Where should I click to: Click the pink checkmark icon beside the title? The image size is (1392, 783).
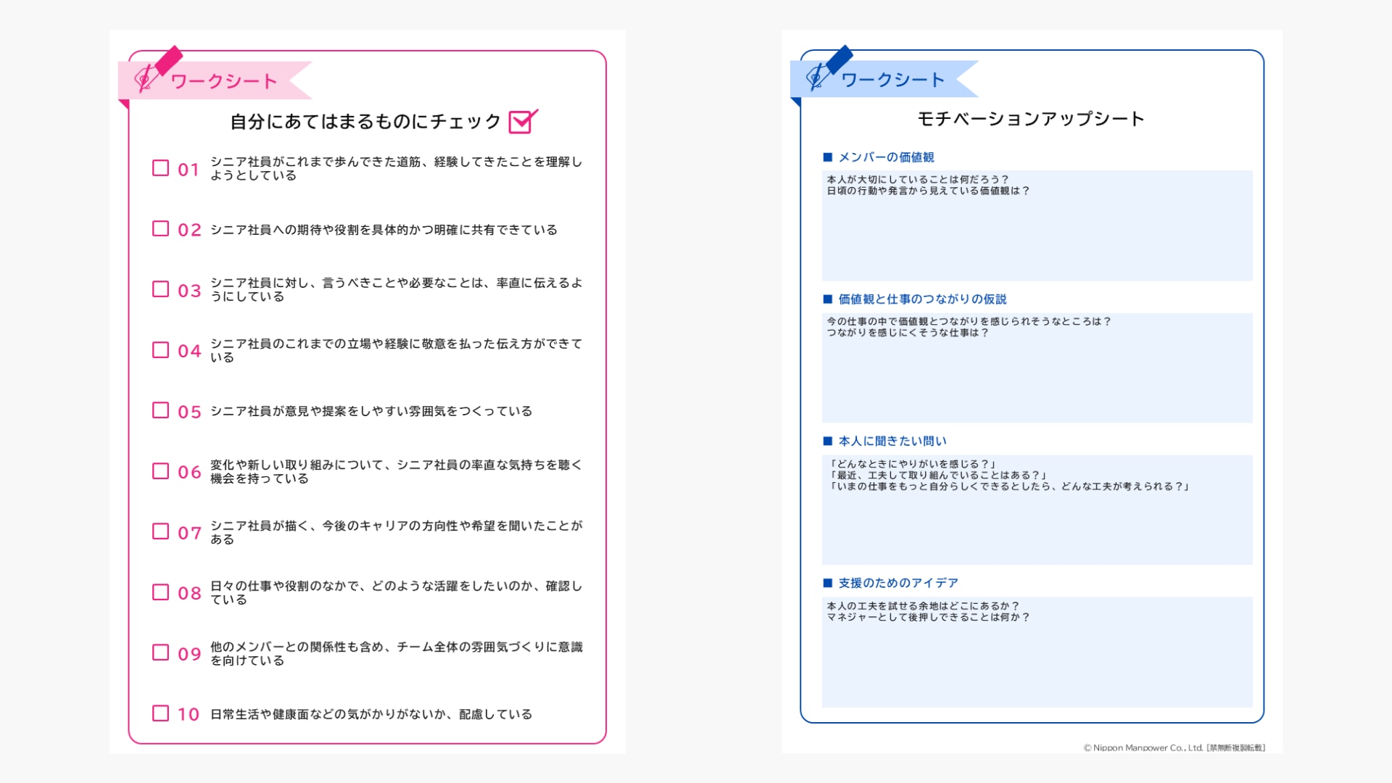(x=523, y=121)
